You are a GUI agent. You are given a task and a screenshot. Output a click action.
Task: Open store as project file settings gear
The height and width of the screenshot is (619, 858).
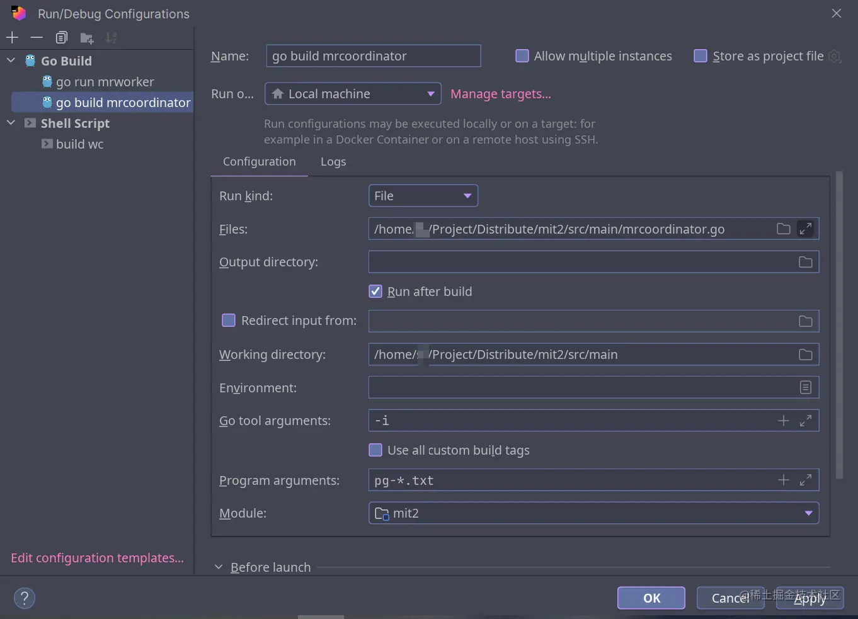tap(835, 56)
